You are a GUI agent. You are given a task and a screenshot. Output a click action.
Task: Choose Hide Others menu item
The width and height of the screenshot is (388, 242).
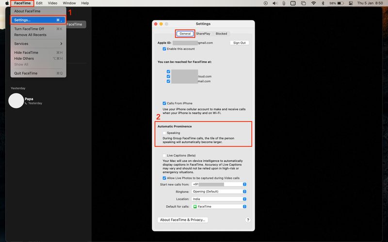pyautogui.click(x=38, y=59)
